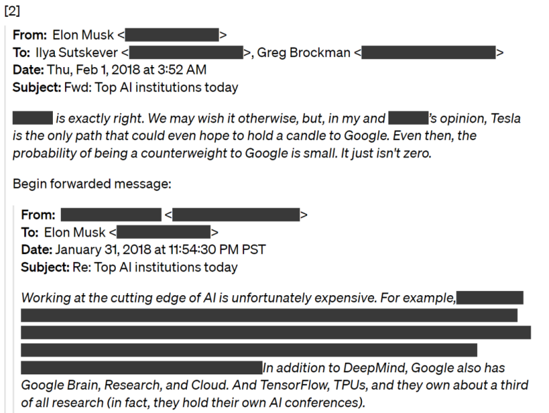Click the redacted name before "is exactly right"
This screenshot has width=549, height=413.
[x=33, y=118]
